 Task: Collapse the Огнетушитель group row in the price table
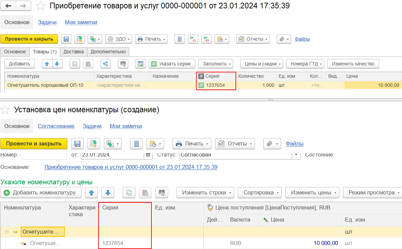pos(7,232)
